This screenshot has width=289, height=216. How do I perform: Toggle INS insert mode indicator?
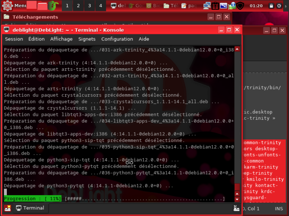(x=279, y=208)
